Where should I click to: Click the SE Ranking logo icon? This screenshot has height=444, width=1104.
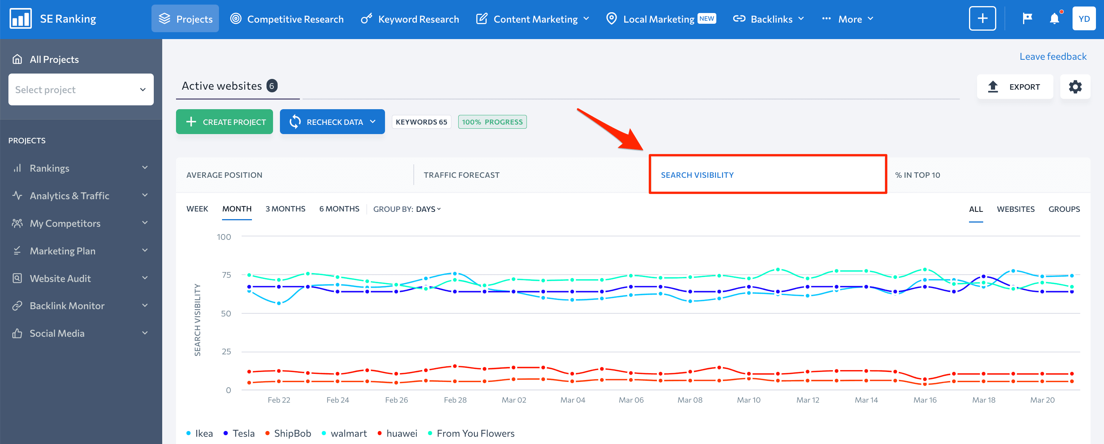(x=21, y=19)
